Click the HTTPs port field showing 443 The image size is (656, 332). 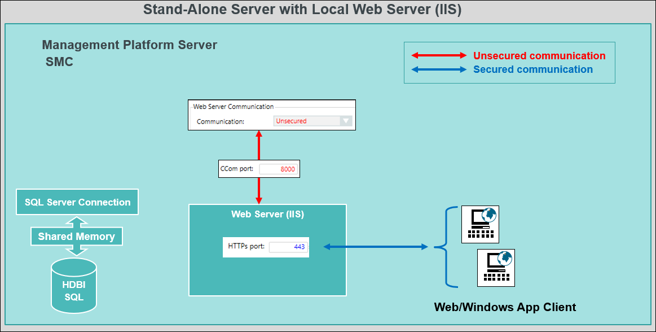(x=288, y=247)
